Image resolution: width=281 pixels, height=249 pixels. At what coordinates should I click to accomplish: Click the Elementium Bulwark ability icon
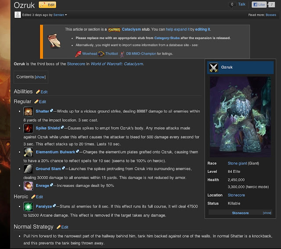28,152
